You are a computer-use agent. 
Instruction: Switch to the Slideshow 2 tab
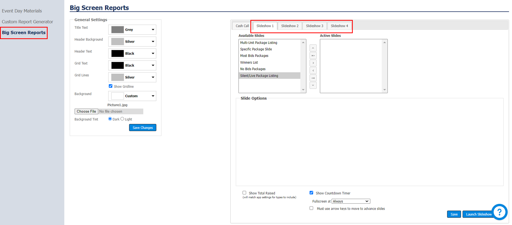click(x=290, y=26)
